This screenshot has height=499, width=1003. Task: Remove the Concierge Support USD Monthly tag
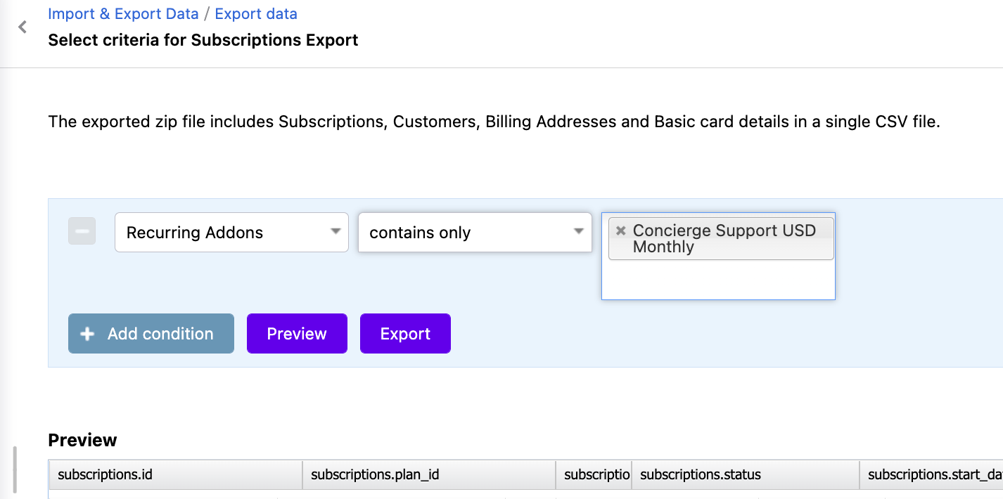pos(620,231)
